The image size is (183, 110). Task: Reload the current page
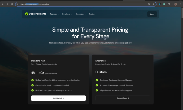pos(12,4)
